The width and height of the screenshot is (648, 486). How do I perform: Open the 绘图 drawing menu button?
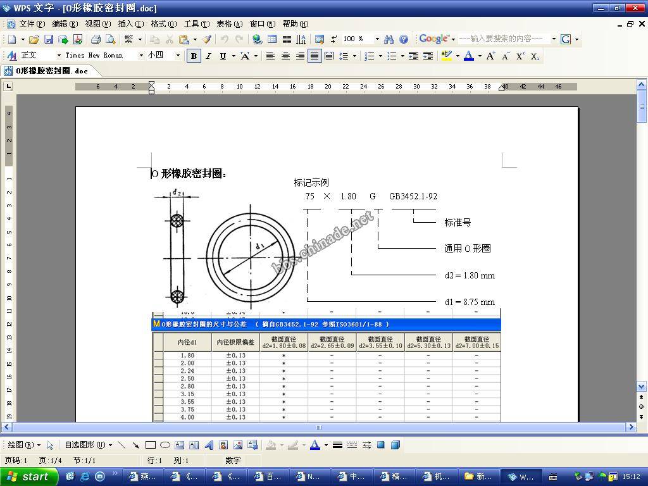(24, 445)
